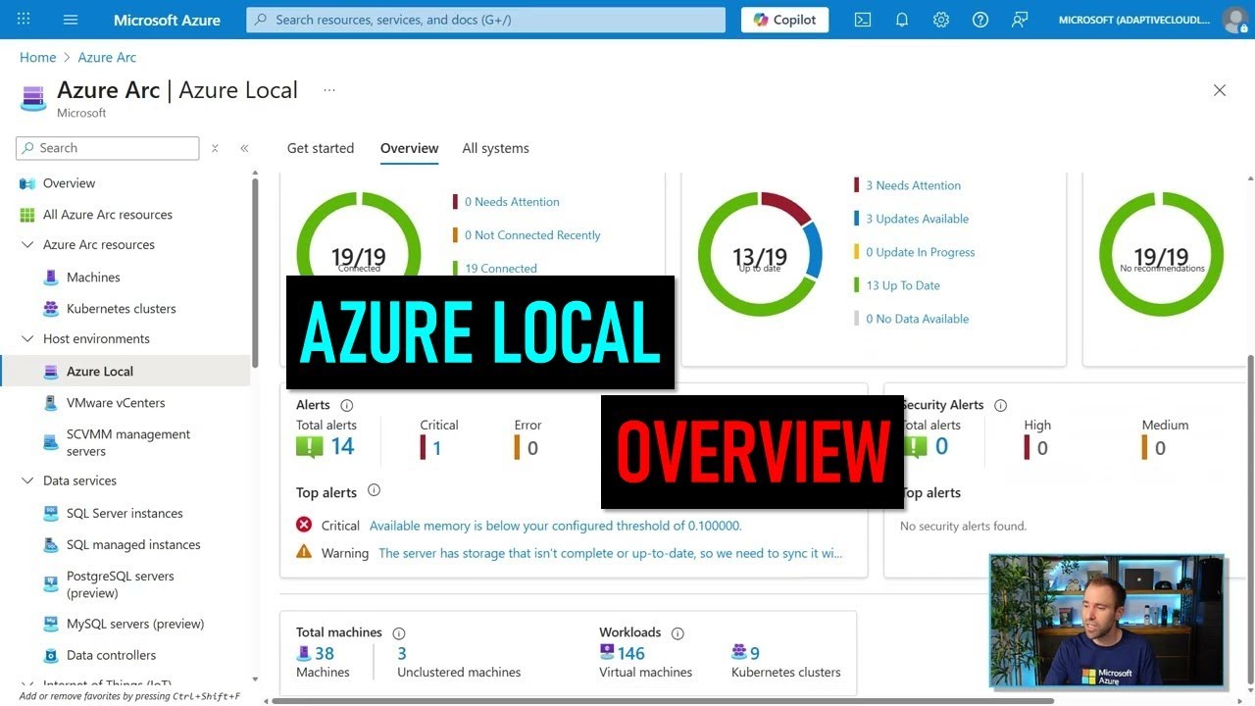This screenshot has width=1255, height=706.
Task: Click the 146 Virtual machines count
Action: [631, 654]
